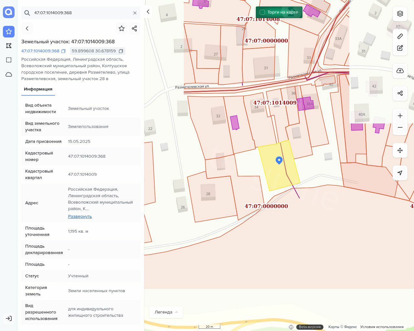This screenshot has height=331, width=414.
Task: Add this parcel to favorites with star
Action: 122,28
